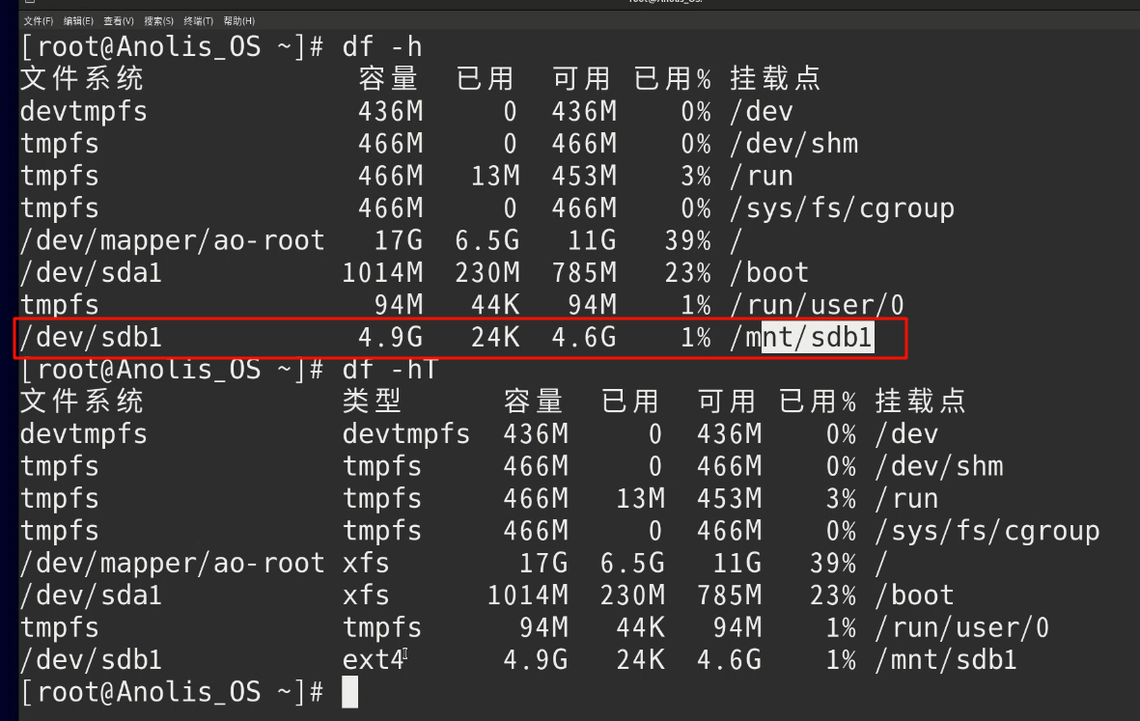
Task: Click the /sys/fs/cgroup mount point text
Action: (843, 207)
